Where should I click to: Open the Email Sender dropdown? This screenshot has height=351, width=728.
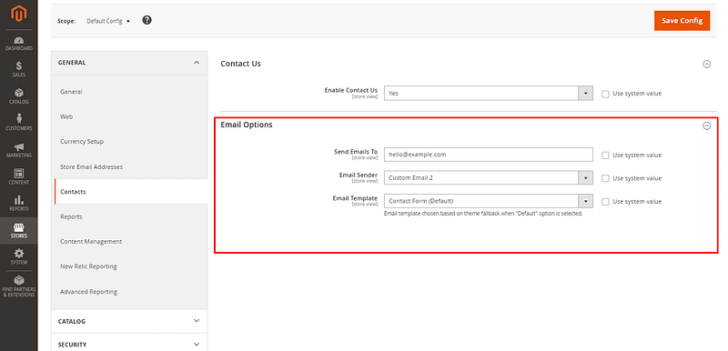[x=489, y=177]
